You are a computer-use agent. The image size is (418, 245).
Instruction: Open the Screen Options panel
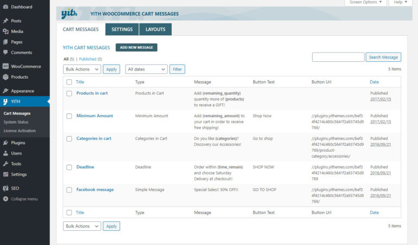click(x=366, y=3)
